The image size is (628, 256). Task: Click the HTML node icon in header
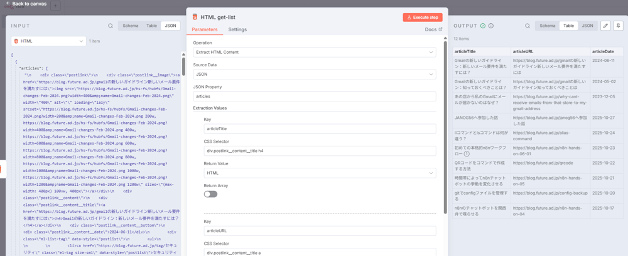(195, 17)
